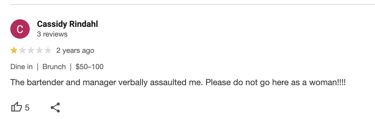Click the horizontal divider above the review

coord(193,5)
